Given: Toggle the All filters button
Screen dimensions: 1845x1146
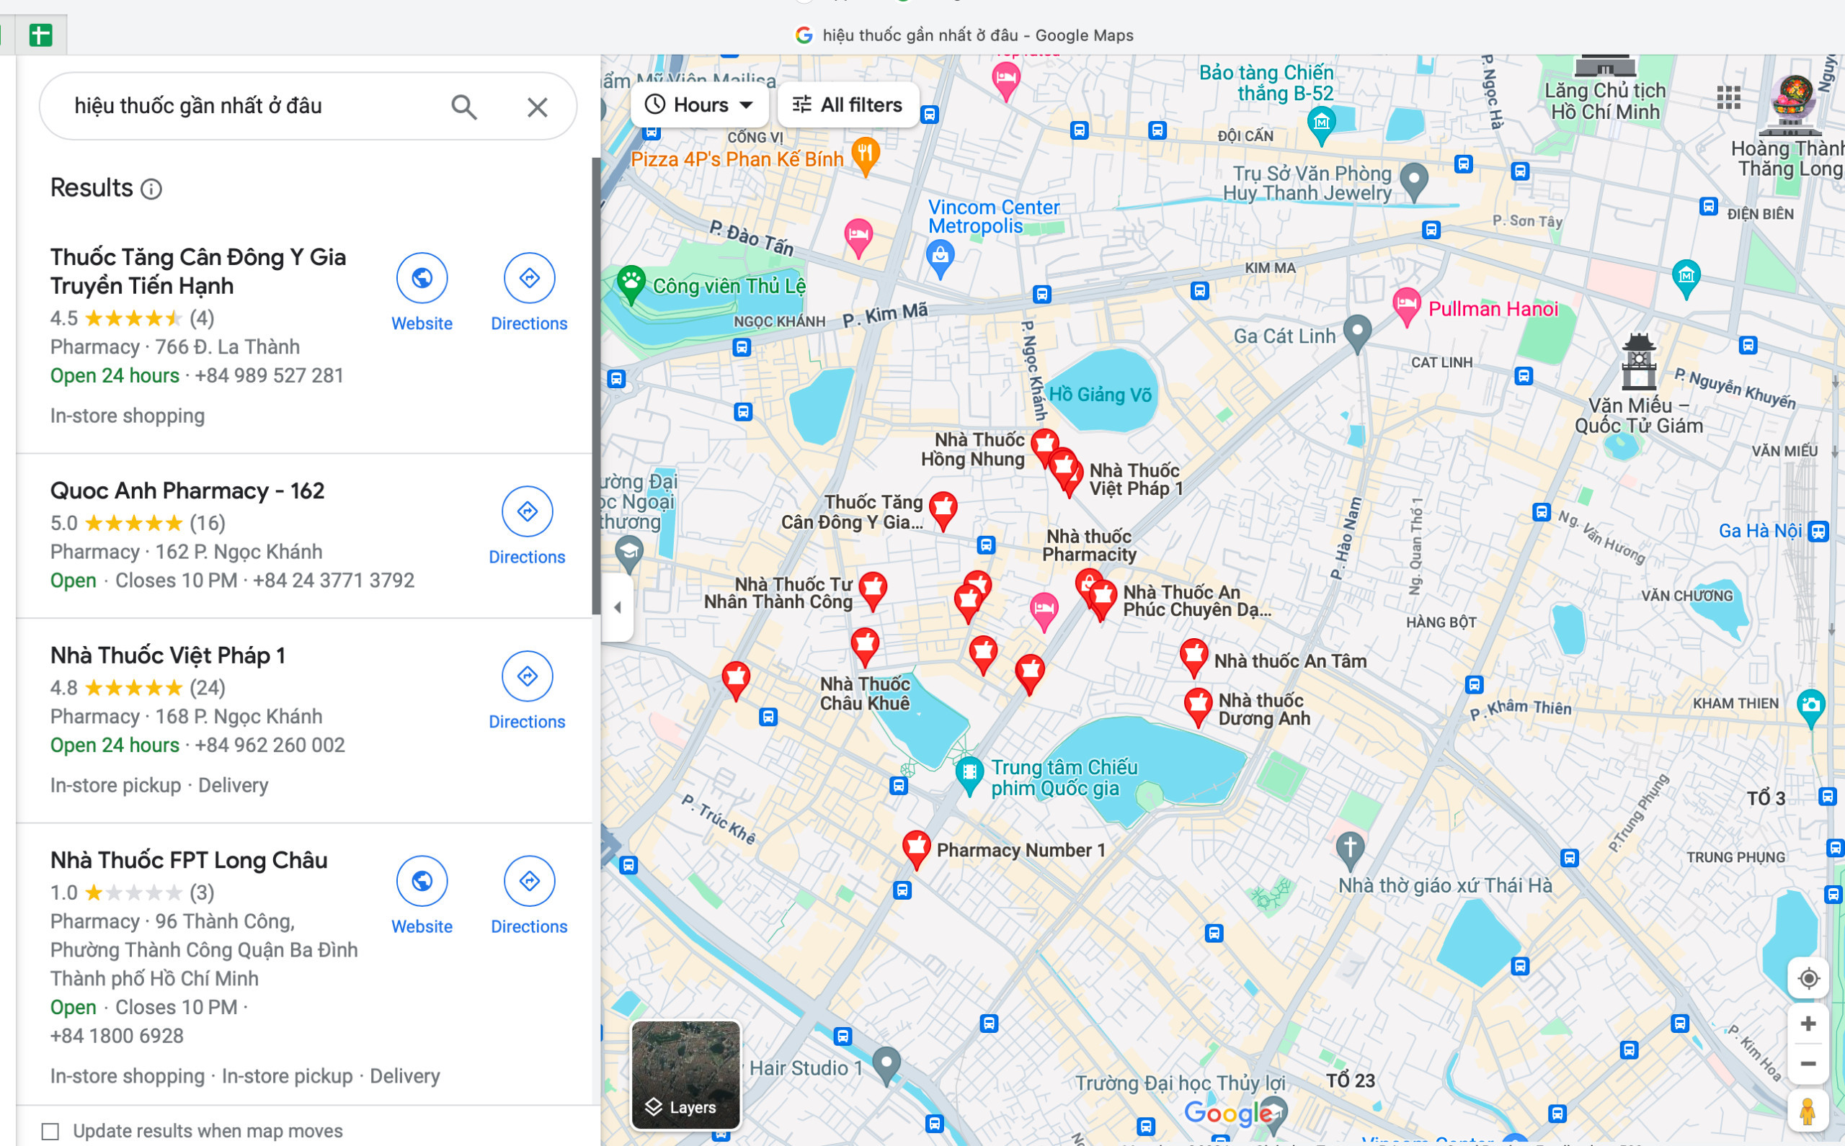Looking at the screenshot, I should (x=845, y=103).
